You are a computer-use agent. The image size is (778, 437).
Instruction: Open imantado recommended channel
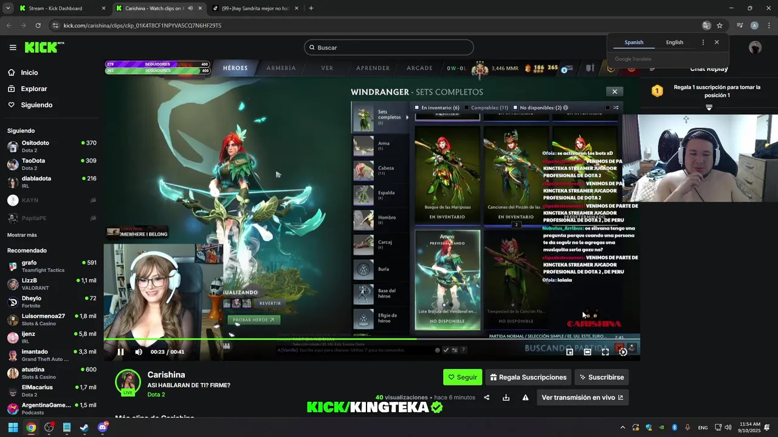tap(52, 355)
